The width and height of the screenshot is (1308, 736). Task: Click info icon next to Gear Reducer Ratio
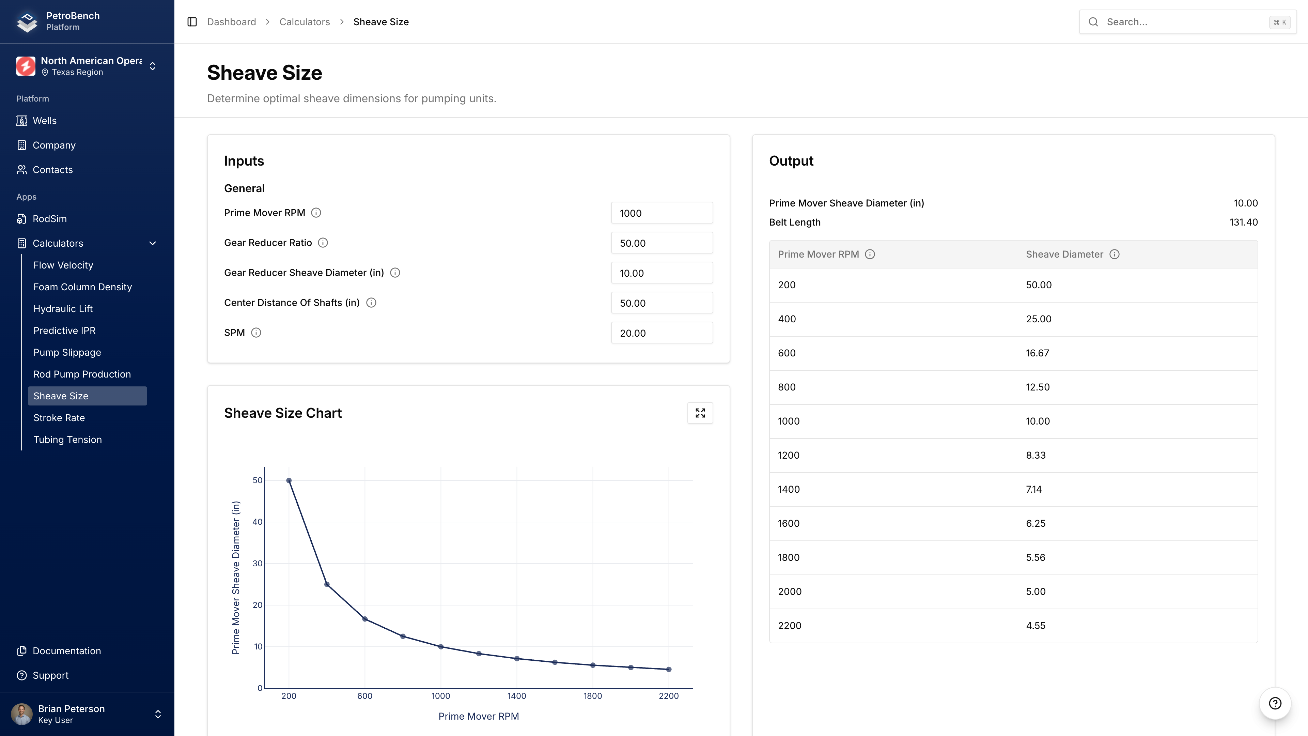point(323,243)
